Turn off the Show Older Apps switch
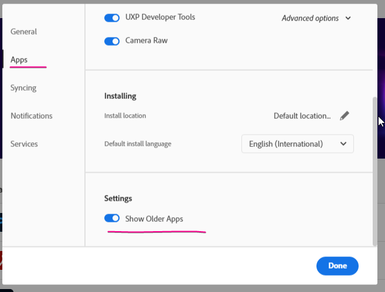Image resolution: width=385 pixels, height=292 pixels. [112, 218]
